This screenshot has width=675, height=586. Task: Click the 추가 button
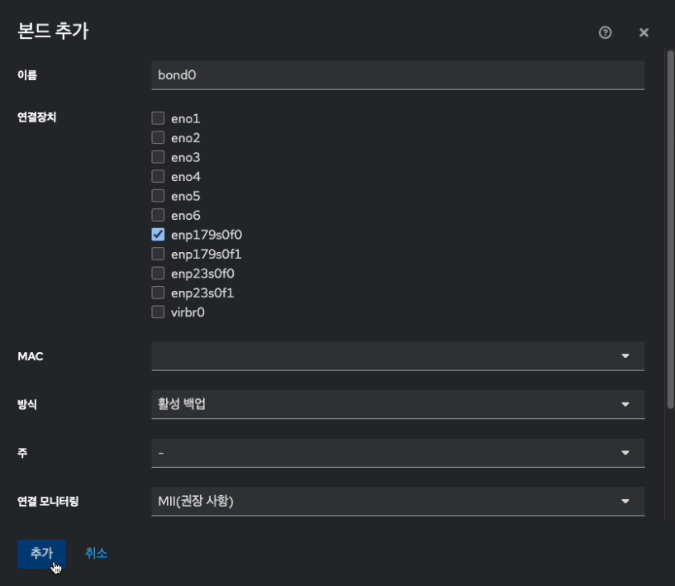coord(41,554)
